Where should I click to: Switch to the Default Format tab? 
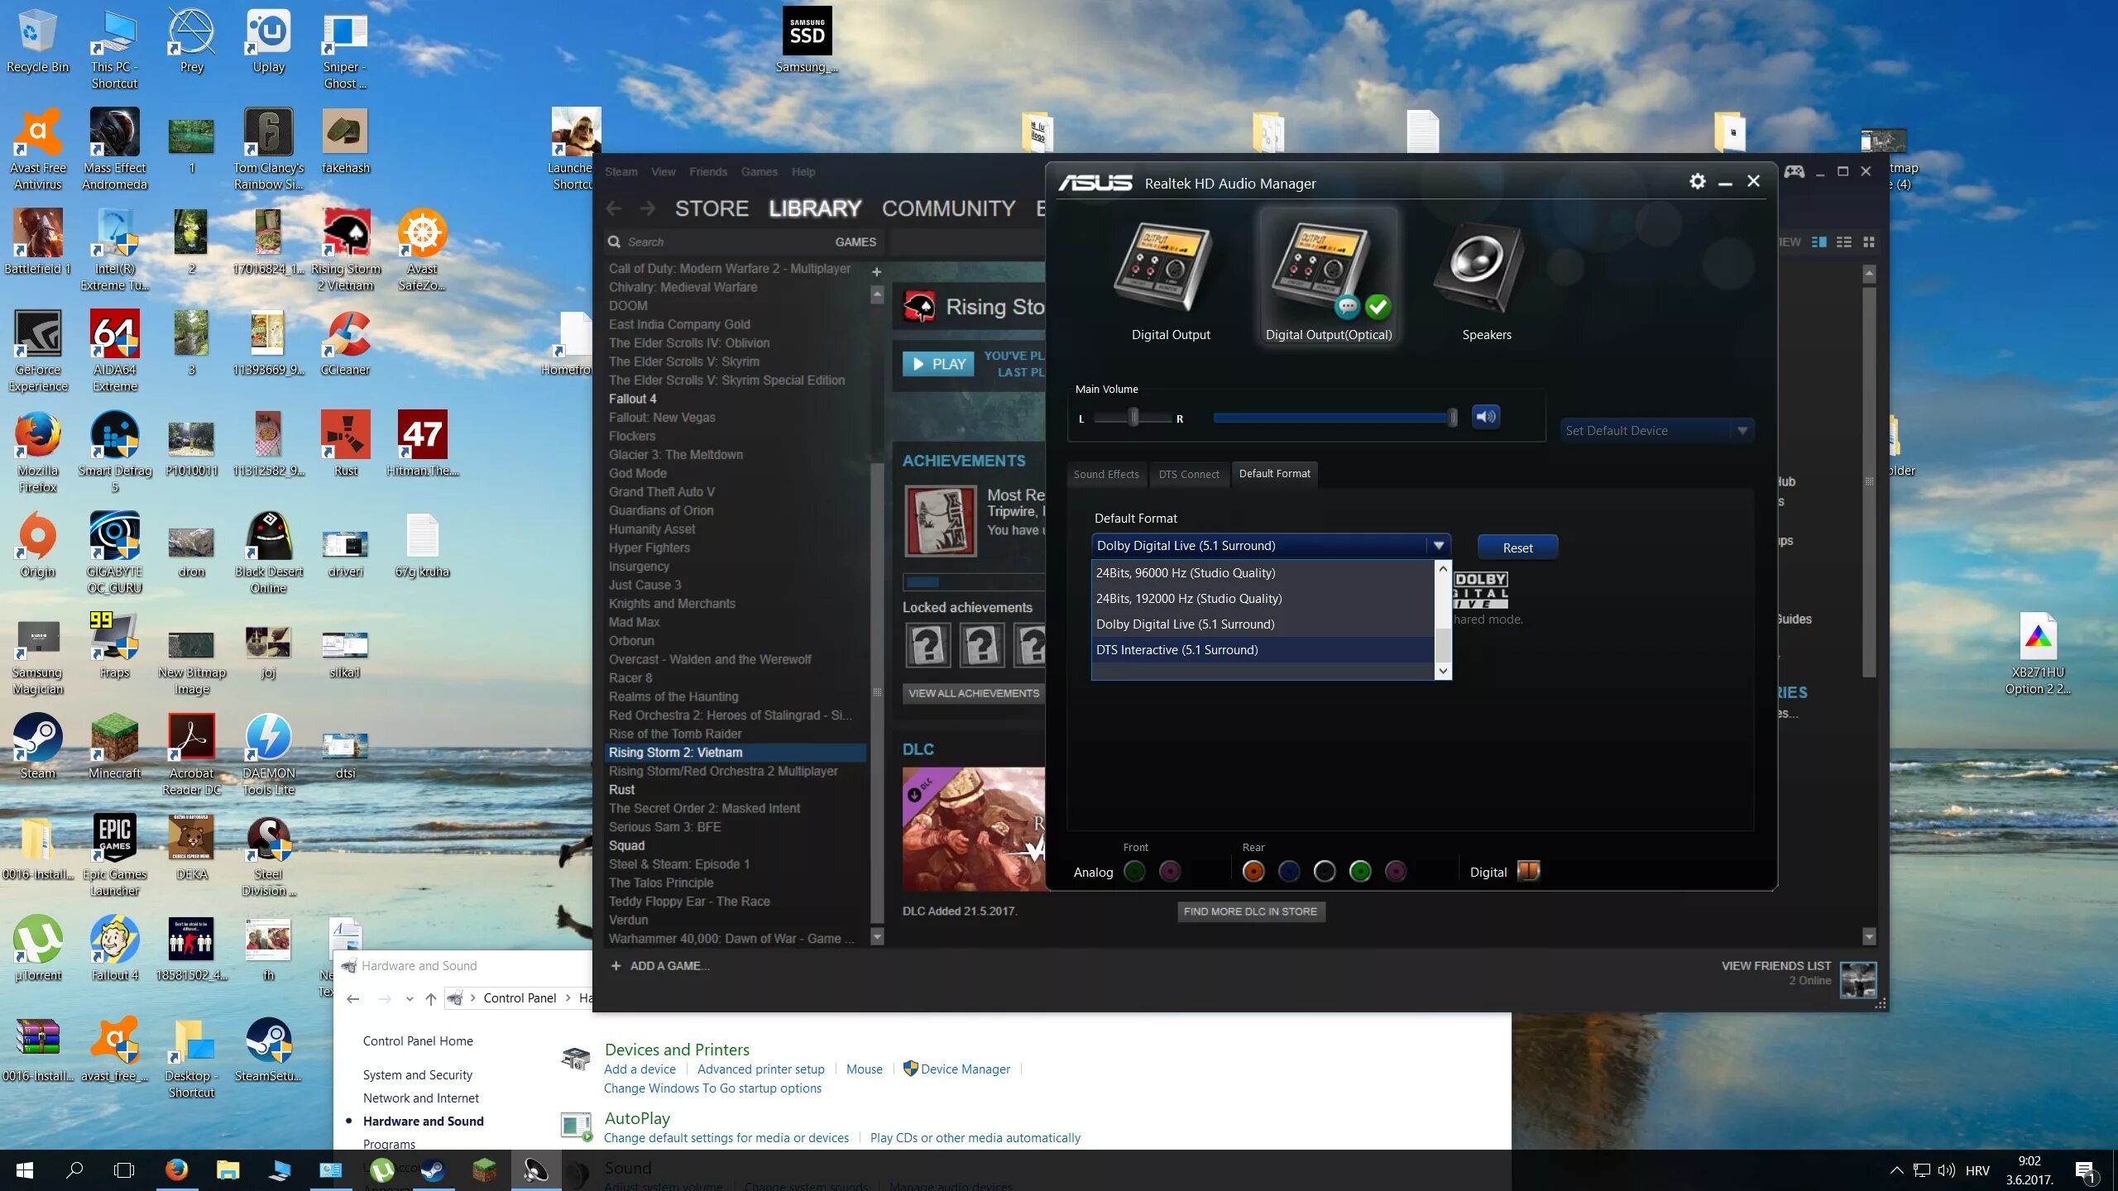tap(1274, 473)
